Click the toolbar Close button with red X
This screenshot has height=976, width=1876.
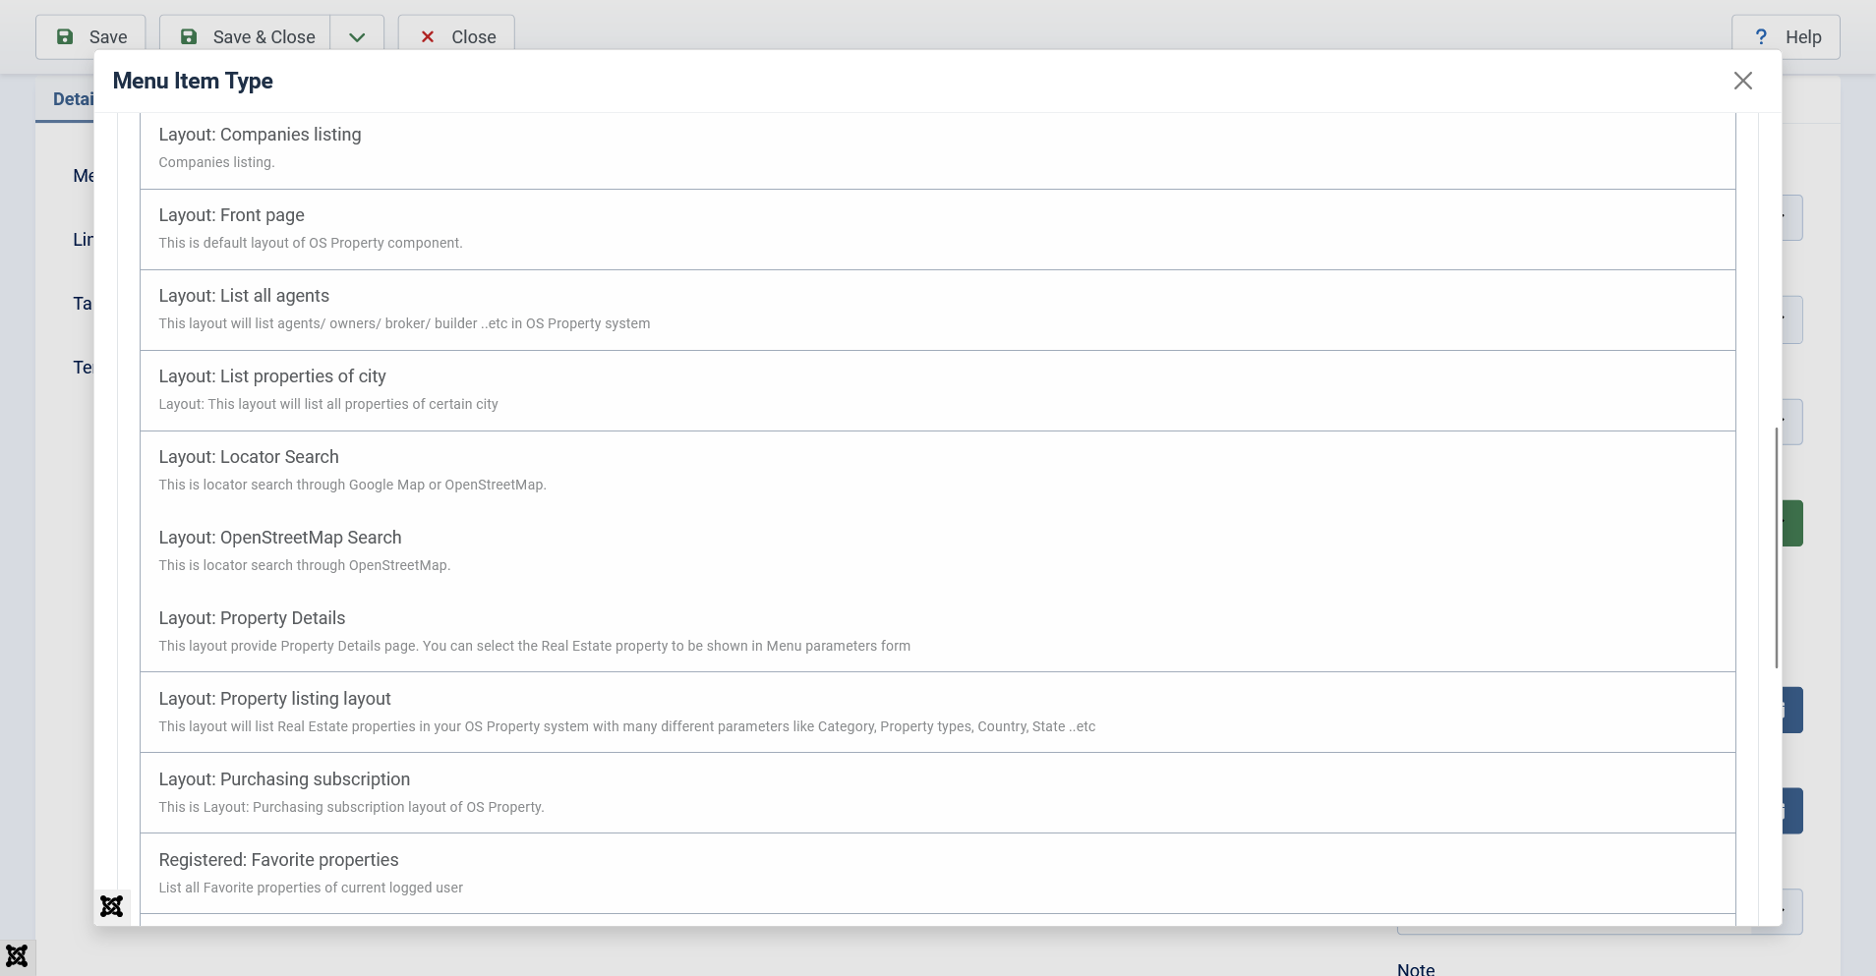tap(456, 37)
